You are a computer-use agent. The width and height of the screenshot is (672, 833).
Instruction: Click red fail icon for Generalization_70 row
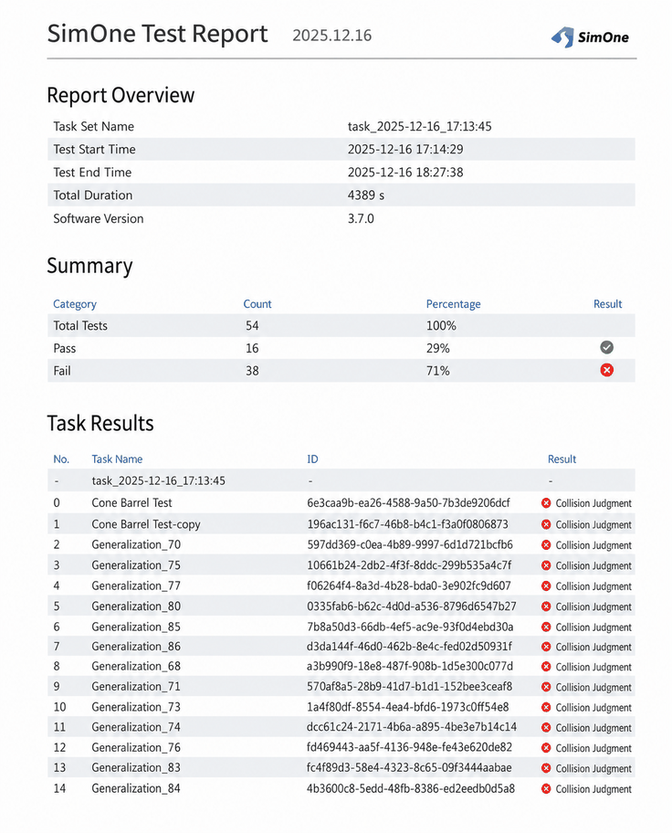[x=546, y=545]
